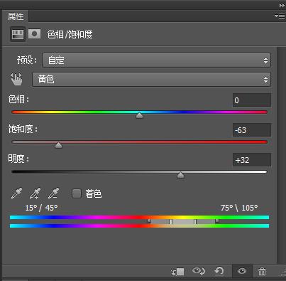Viewport: 286px width, 281px height.
Task: Click the 饱和度 saturation label
Action: (23, 129)
